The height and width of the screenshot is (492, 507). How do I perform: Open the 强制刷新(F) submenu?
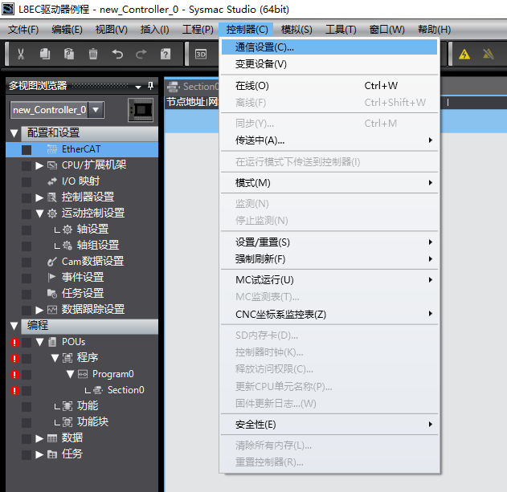coord(329,258)
